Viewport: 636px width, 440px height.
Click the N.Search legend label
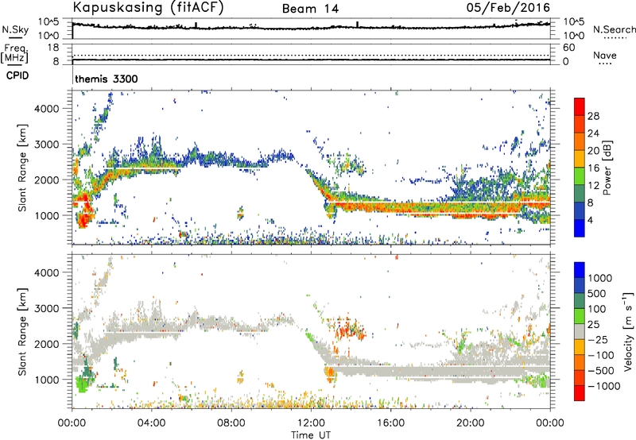click(614, 29)
